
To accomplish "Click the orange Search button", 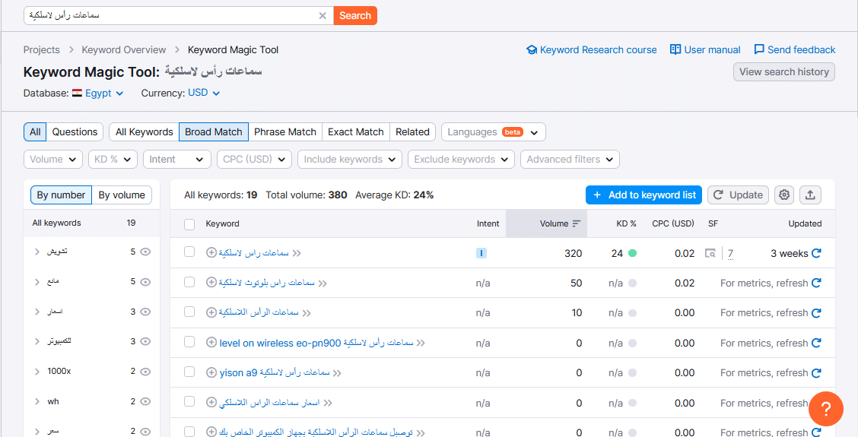I will click(355, 16).
